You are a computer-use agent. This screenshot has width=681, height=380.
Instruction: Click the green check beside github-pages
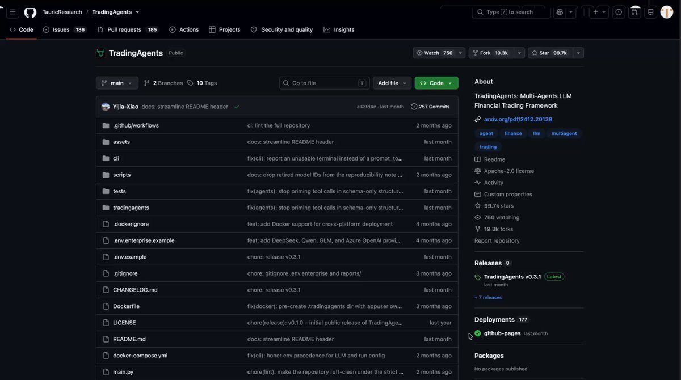(x=478, y=333)
